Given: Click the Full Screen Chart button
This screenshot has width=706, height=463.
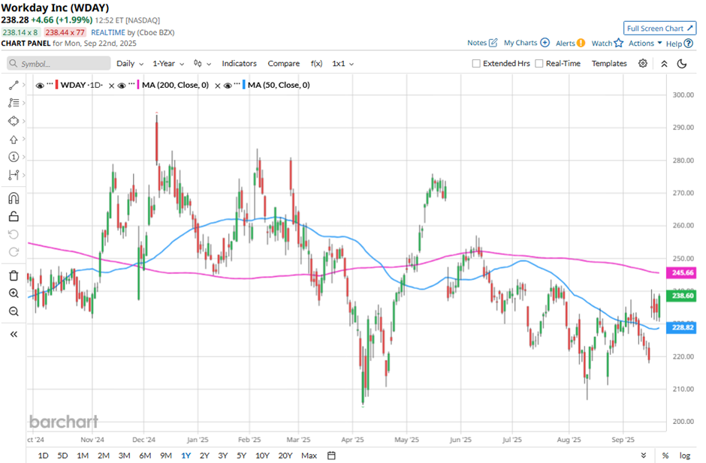Looking at the screenshot, I should (x=659, y=29).
